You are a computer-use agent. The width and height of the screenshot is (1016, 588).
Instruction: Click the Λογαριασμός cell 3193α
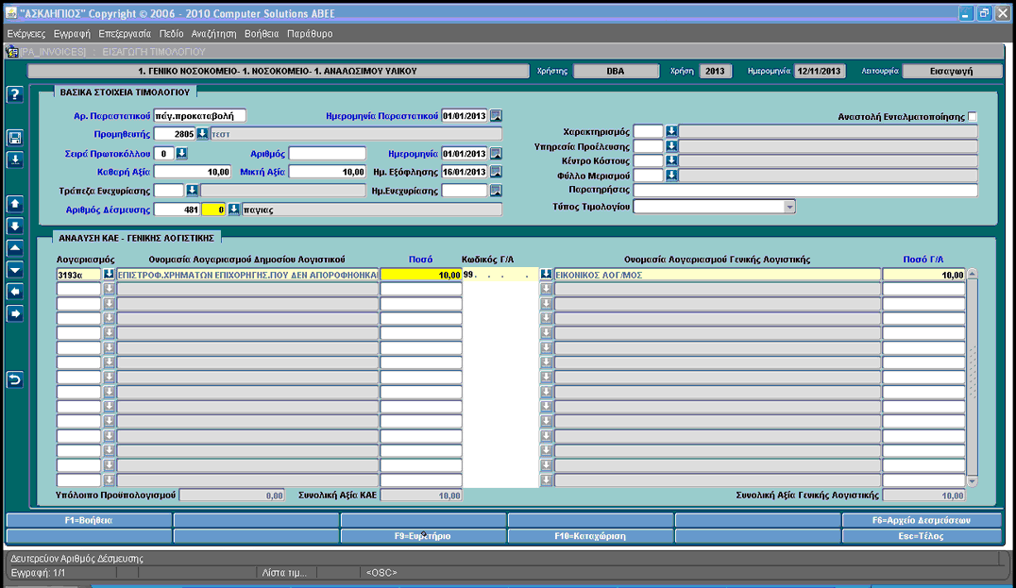(x=78, y=275)
